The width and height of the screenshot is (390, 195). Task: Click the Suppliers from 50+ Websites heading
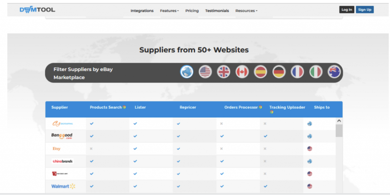[x=194, y=50]
